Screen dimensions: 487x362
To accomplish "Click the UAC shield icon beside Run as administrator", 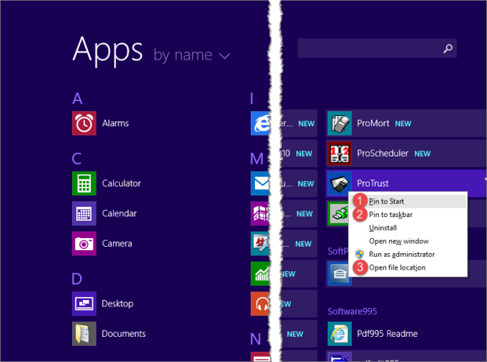I will (359, 255).
